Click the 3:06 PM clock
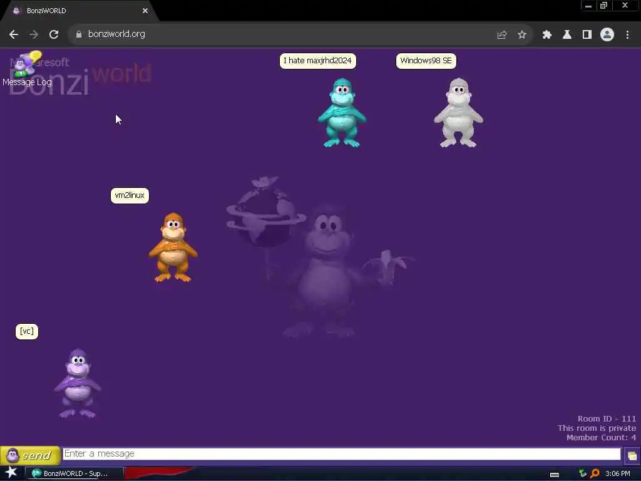This screenshot has width=641, height=481. pyautogui.click(x=618, y=473)
